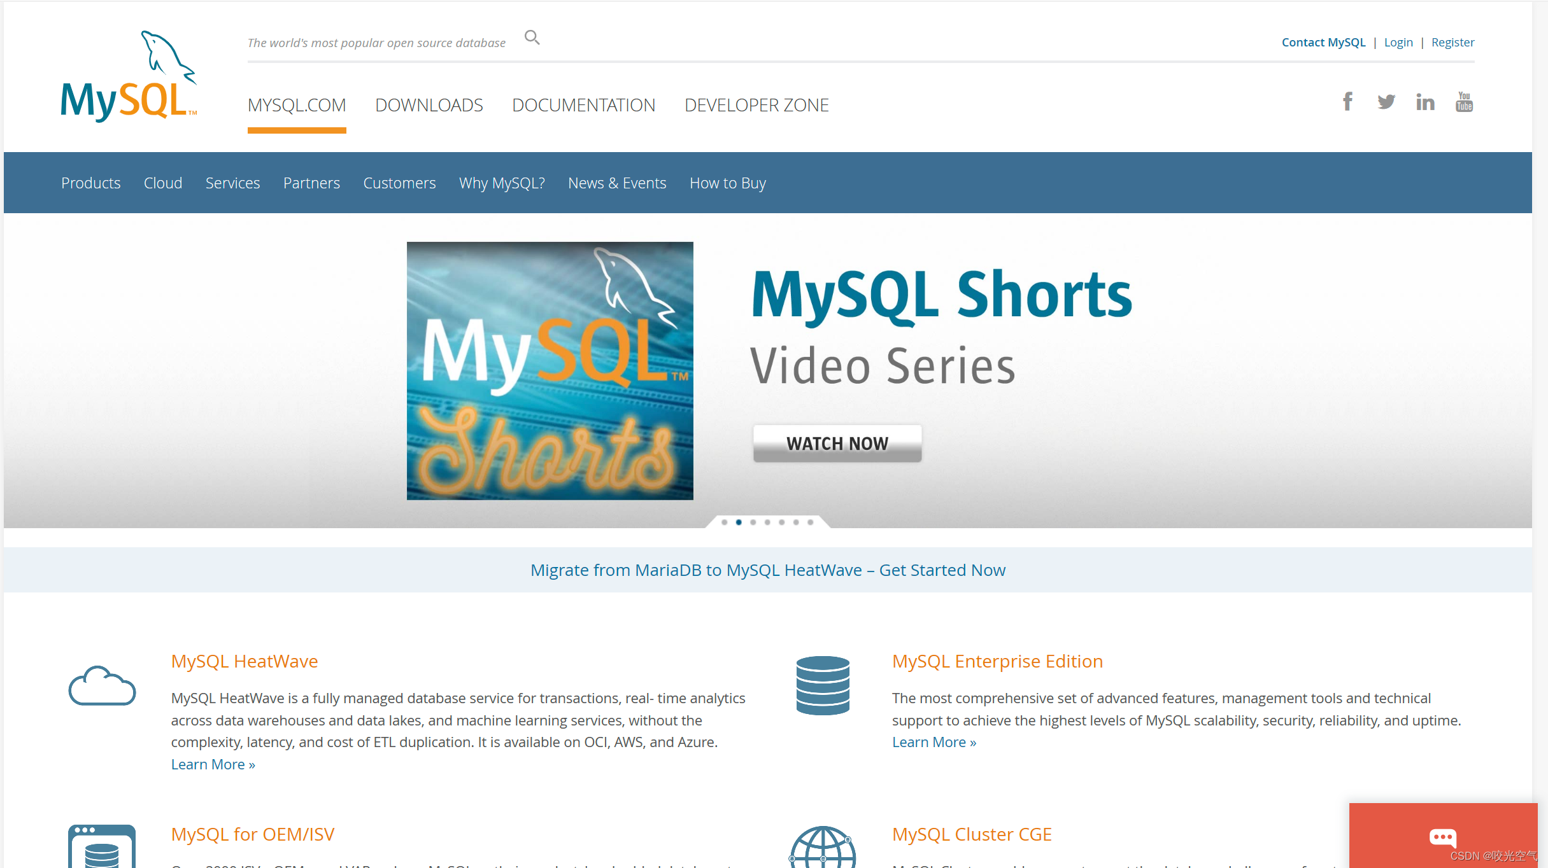Image resolution: width=1548 pixels, height=868 pixels.
Task: Open the Why MySQL? menu
Action: point(502,183)
